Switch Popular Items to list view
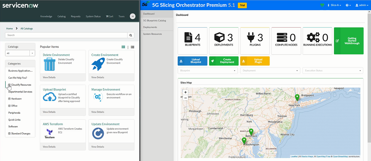Viewport: 371px width, 161px height. (x=132, y=47)
